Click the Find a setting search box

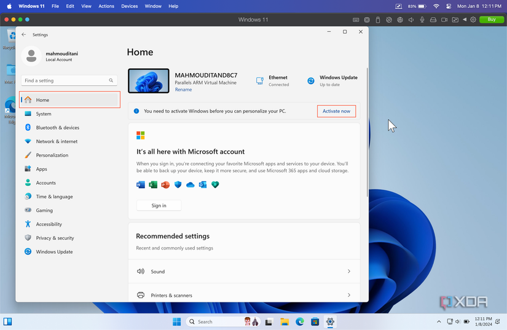pyautogui.click(x=69, y=81)
